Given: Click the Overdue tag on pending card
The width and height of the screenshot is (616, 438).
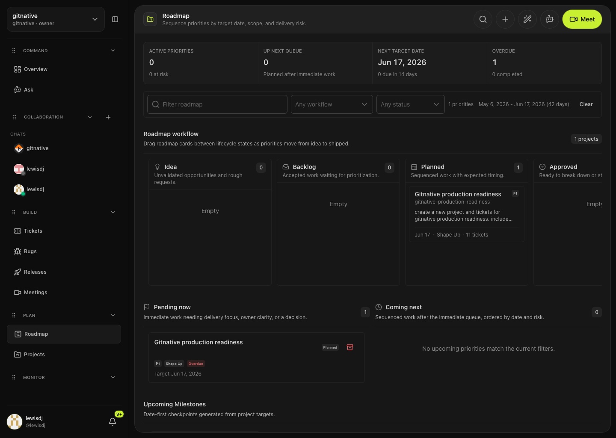Looking at the screenshot, I should [x=196, y=364].
